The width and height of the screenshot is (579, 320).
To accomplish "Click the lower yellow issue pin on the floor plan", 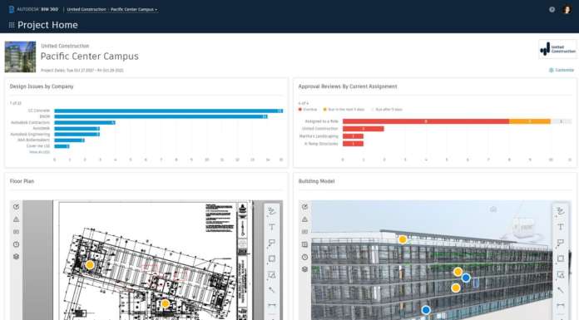I will tap(165, 303).
